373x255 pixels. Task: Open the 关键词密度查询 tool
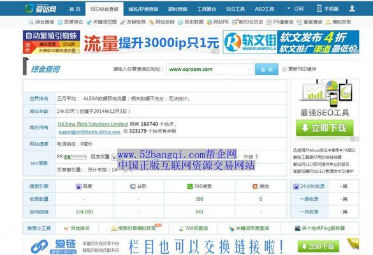[249, 228]
